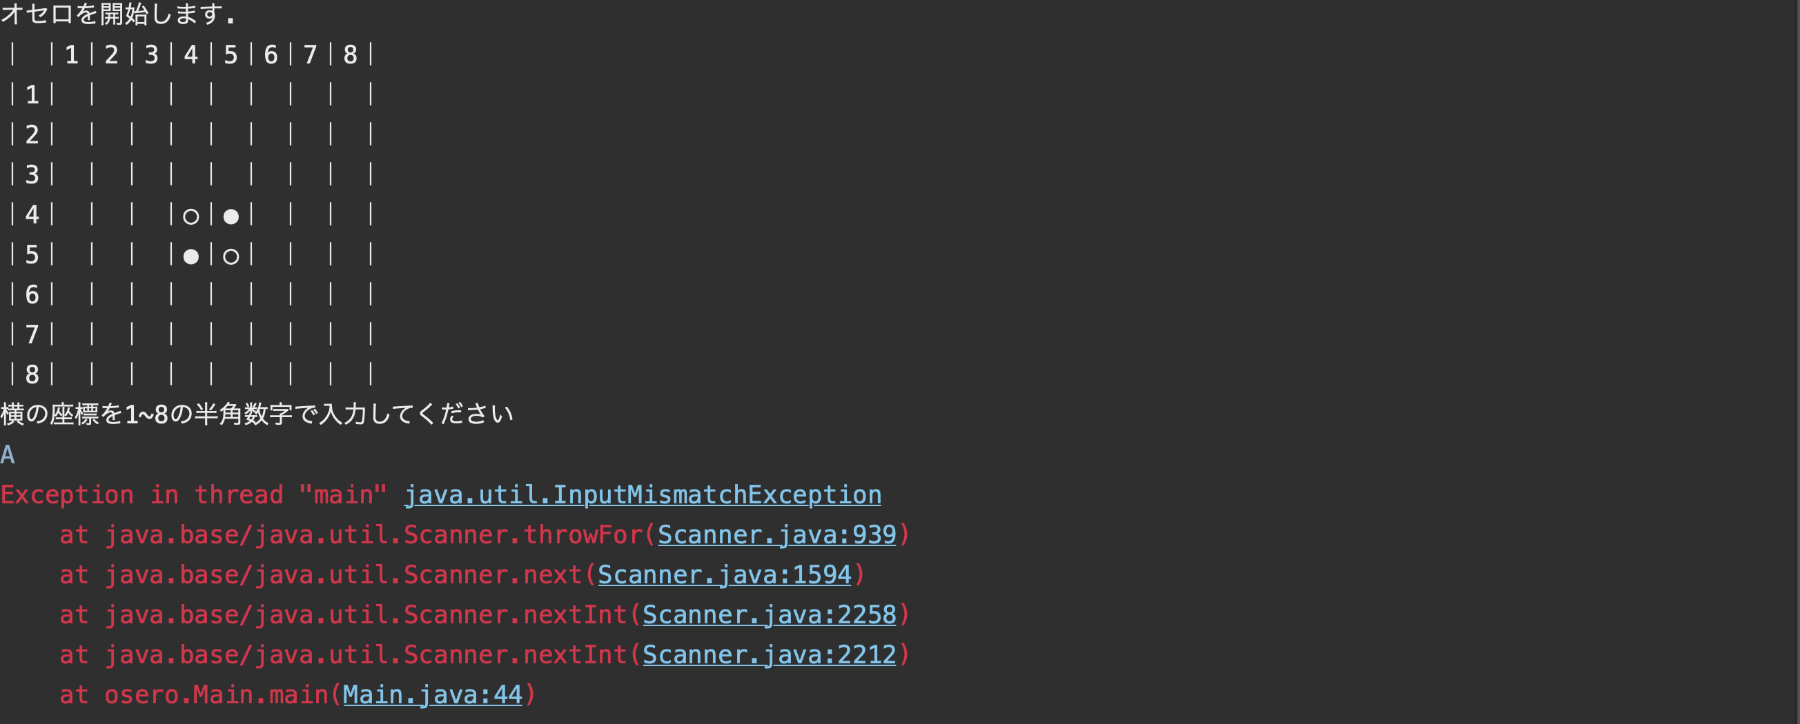The width and height of the screenshot is (1800, 724).
Task: Click the coordinate prompt line 横の座標を1~8
Action: pyautogui.click(x=257, y=414)
